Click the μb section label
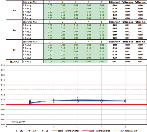 [14, 50]
